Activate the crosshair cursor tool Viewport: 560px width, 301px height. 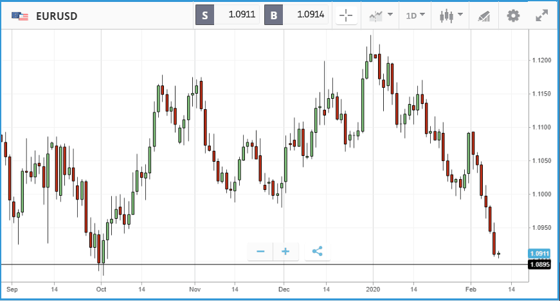346,15
